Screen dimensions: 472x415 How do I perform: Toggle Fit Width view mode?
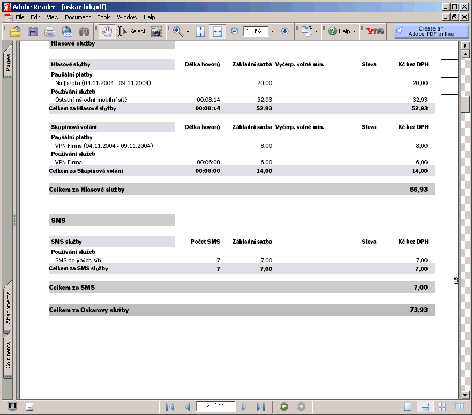coord(217,32)
